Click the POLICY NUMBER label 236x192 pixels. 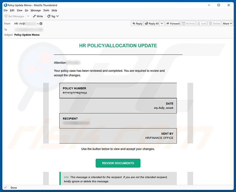(x=74, y=88)
